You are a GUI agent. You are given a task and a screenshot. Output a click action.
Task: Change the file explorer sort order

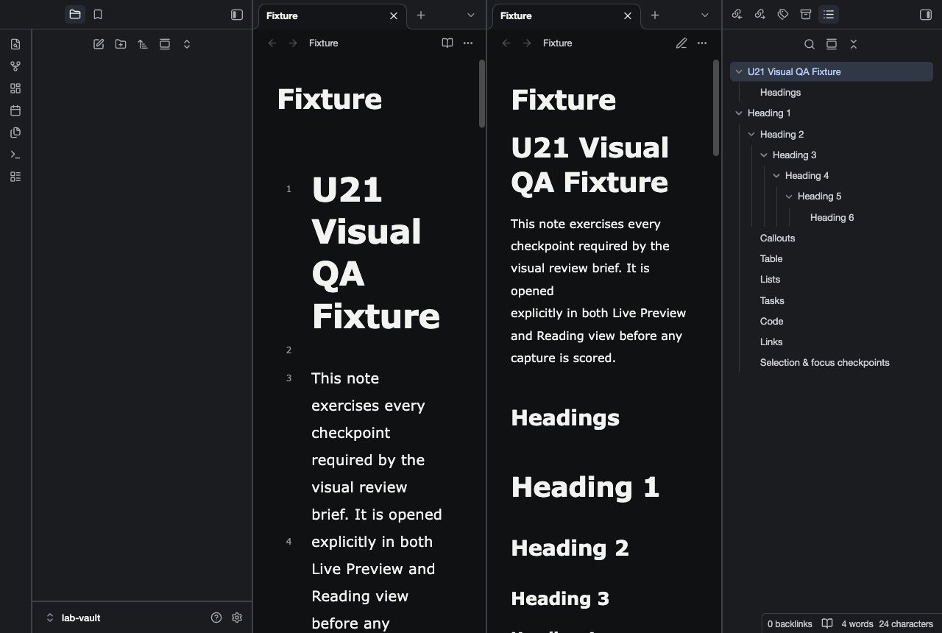pyautogui.click(x=143, y=44)
